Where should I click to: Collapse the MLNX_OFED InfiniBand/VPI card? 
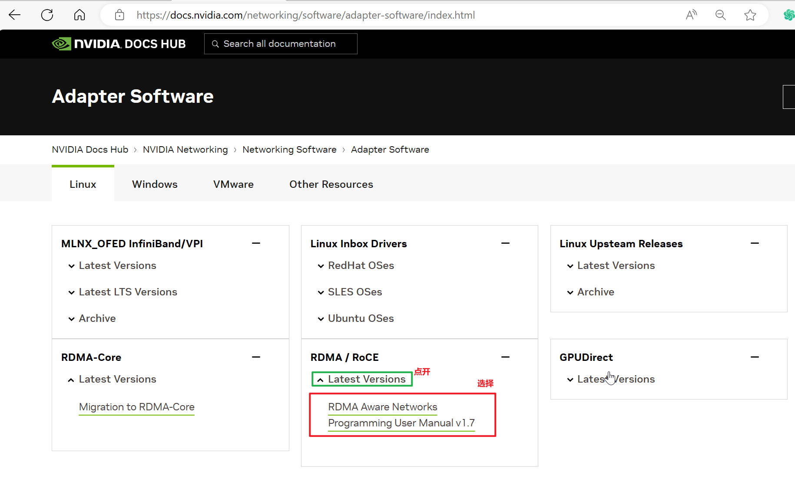(256, 243)
